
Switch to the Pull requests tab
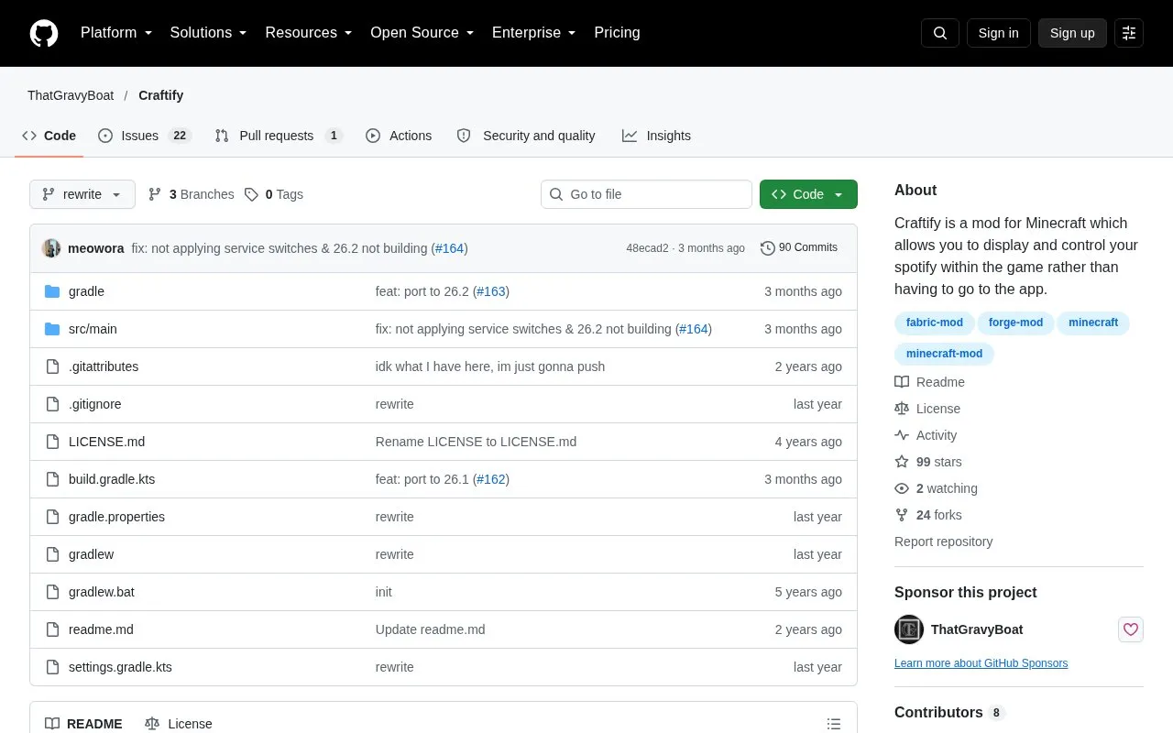[279, 136]
